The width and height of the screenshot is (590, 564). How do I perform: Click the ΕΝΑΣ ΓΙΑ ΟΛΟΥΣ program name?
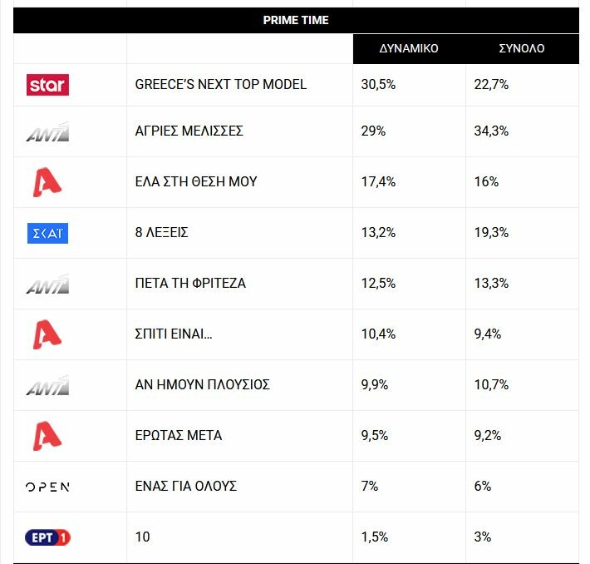186,487
